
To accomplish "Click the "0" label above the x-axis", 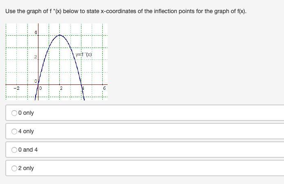I will point(36,81).
